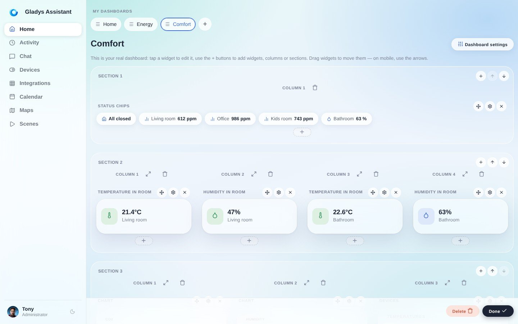Remove the Bathroom temperature widget
518x324 pixels.
click(396, 193)
